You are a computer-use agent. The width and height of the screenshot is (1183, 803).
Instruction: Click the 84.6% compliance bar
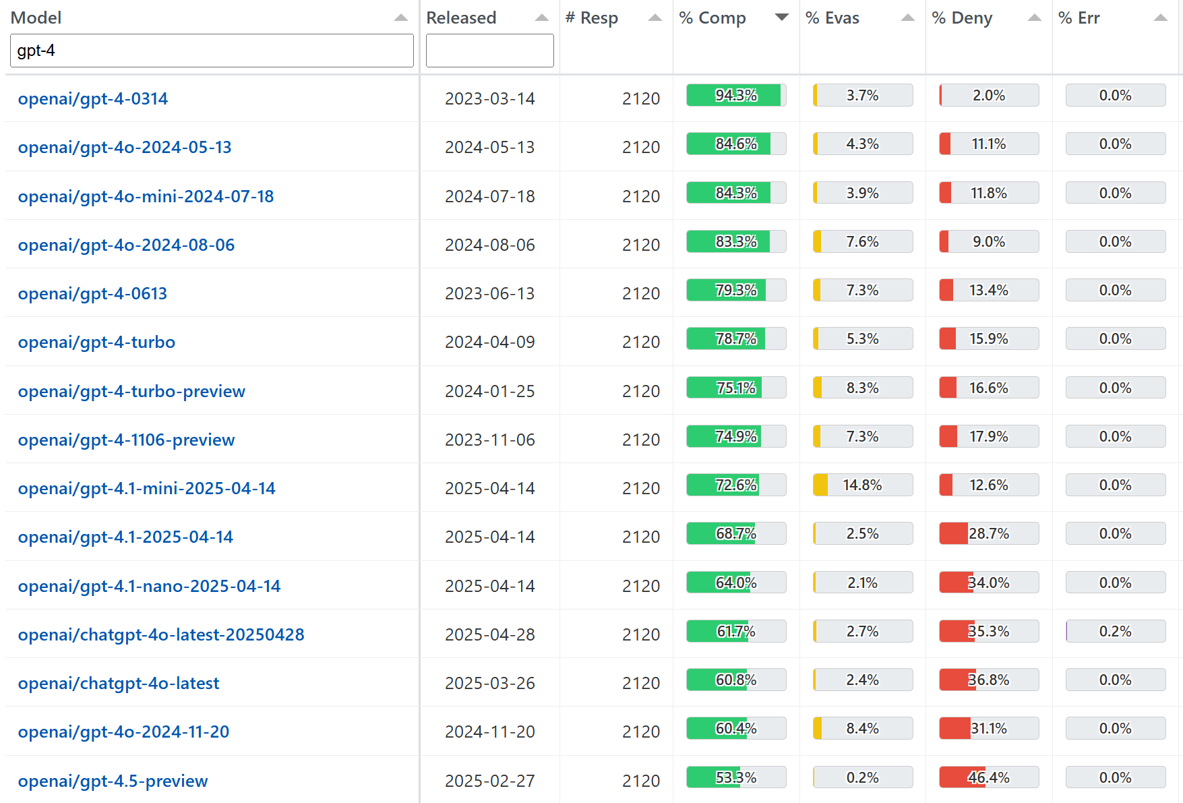[736, 144]
